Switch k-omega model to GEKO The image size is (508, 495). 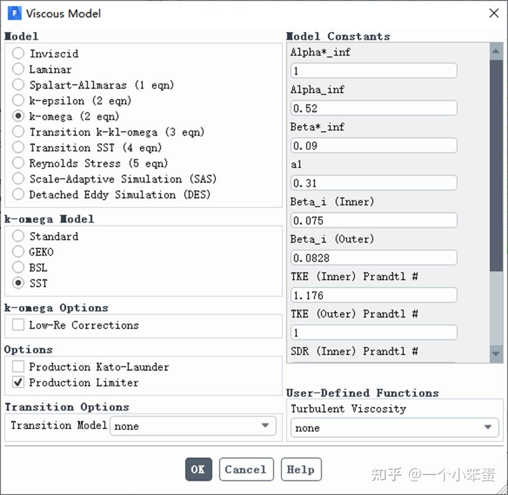point(19,252)
